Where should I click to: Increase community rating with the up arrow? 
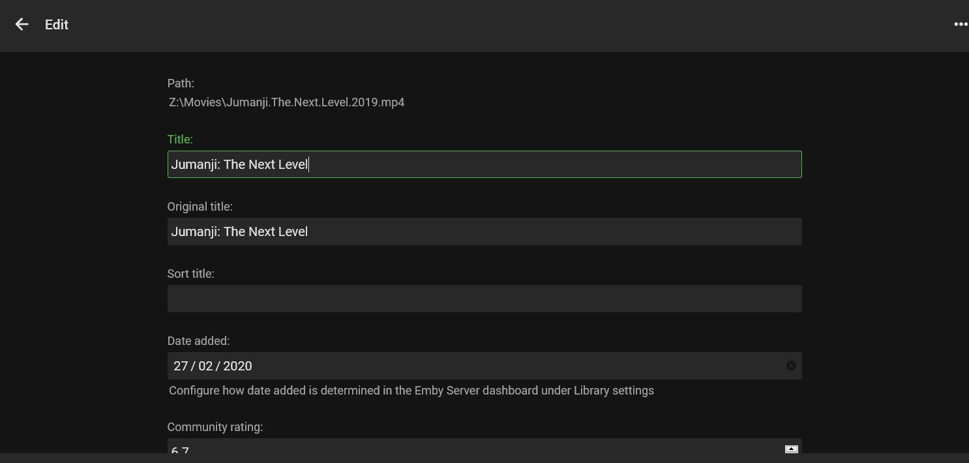click(791, 449)
